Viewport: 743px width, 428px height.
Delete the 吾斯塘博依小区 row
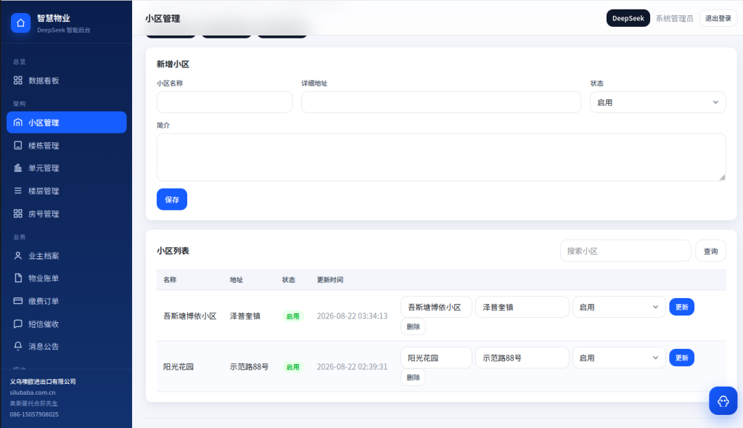[413, 326]
